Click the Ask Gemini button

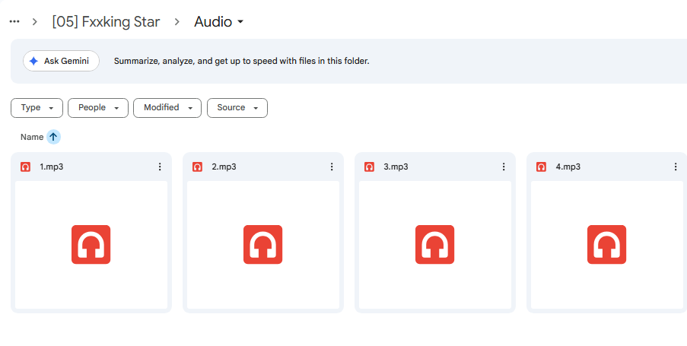click(x=62, y=61)
